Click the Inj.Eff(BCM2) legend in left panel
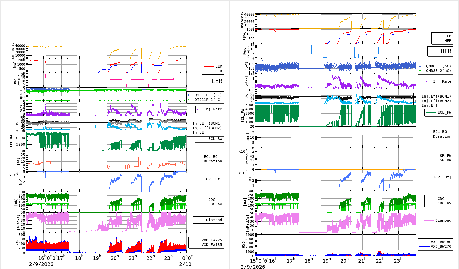 click(207, 128)
